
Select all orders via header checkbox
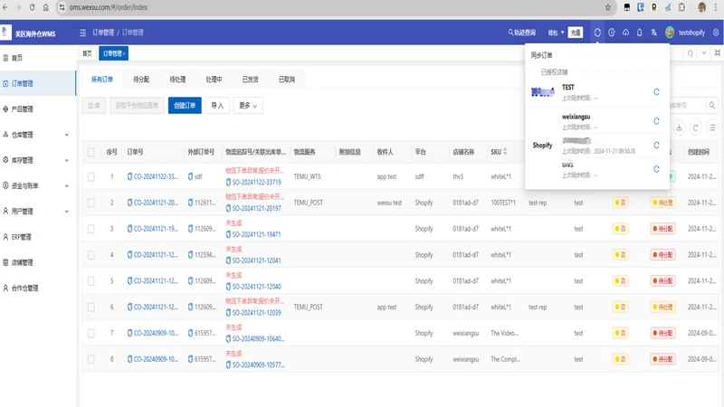click(91, 152)
